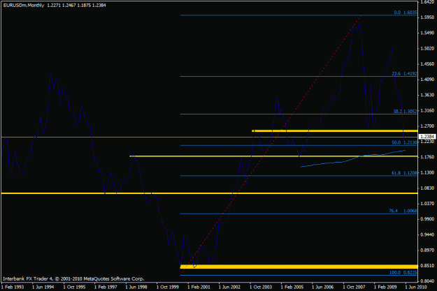Image resolution: width=437 pixels, height=291 pixels.
Task: Select the Fibonacci 50.0 level label 1.2130
Action: click(x=404, y=142)
